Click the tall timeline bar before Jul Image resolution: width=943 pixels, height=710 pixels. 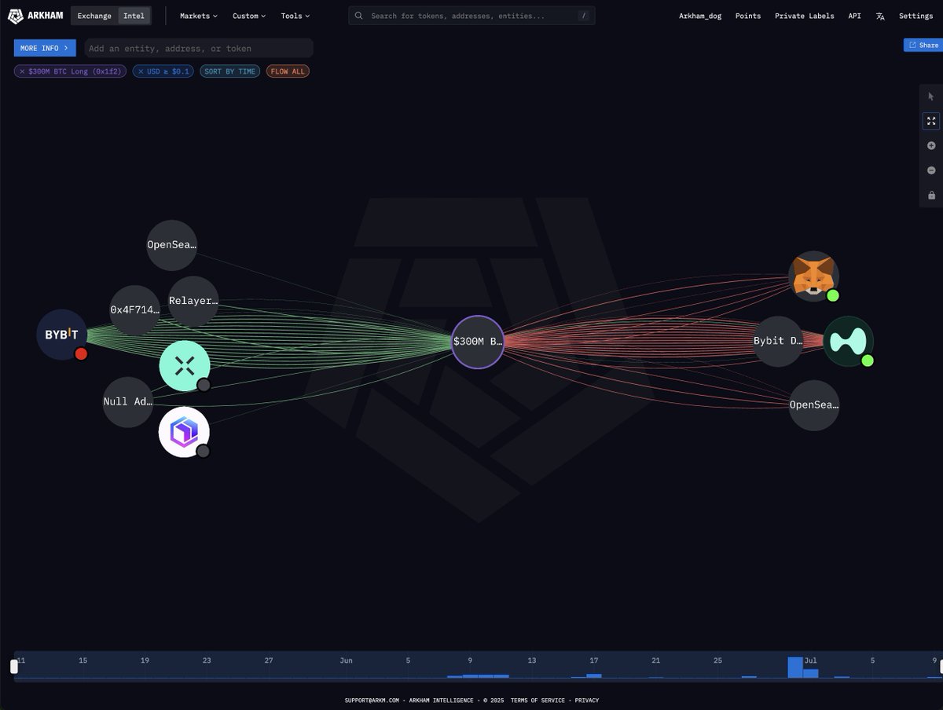795,667
